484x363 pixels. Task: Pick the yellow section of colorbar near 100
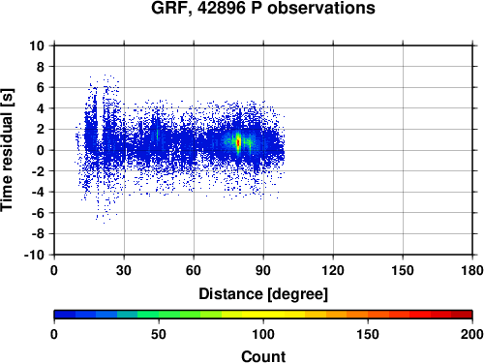263,315
